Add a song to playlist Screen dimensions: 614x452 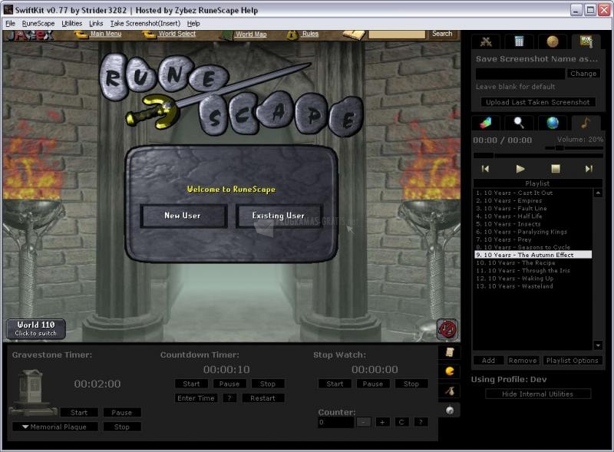488,361
